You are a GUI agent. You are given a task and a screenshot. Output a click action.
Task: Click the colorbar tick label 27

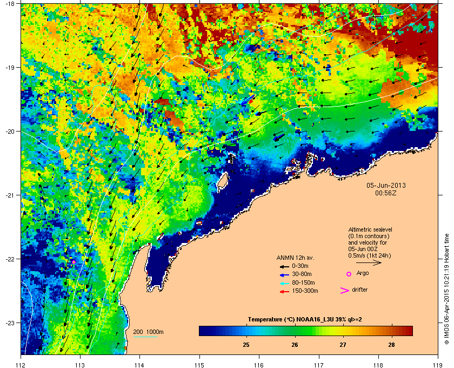click(343, 345)
